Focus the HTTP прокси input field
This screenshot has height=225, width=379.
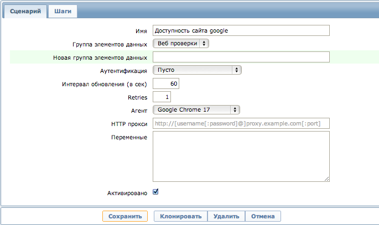241,123
